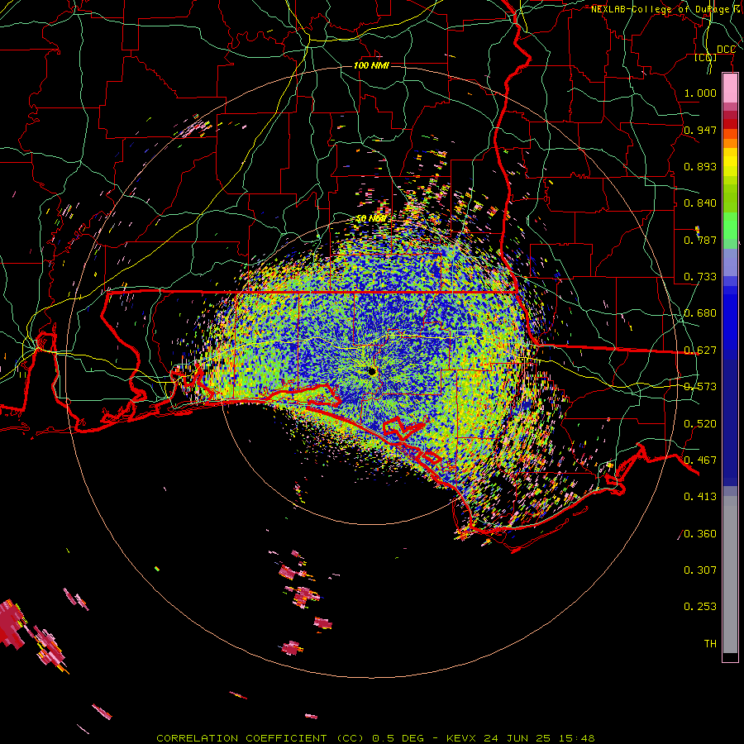Screen dimensions: 744x744
Task: Click the 1.000 legend value
Action: click(x=700, y=93)
